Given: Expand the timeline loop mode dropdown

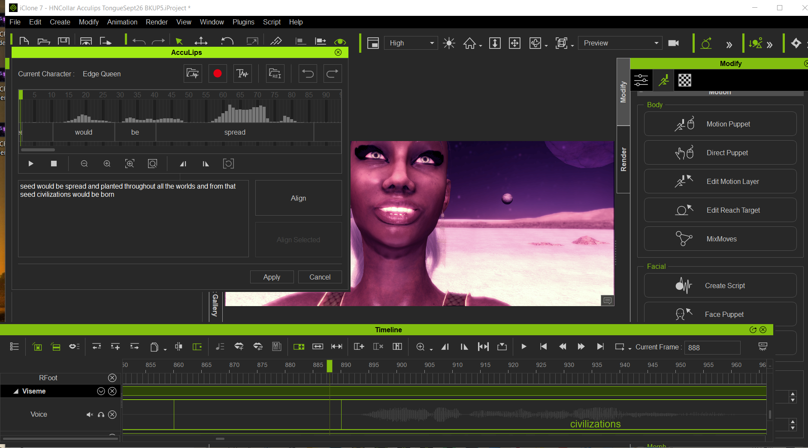Looking at the screenshot, I should (x=630, y=349).
